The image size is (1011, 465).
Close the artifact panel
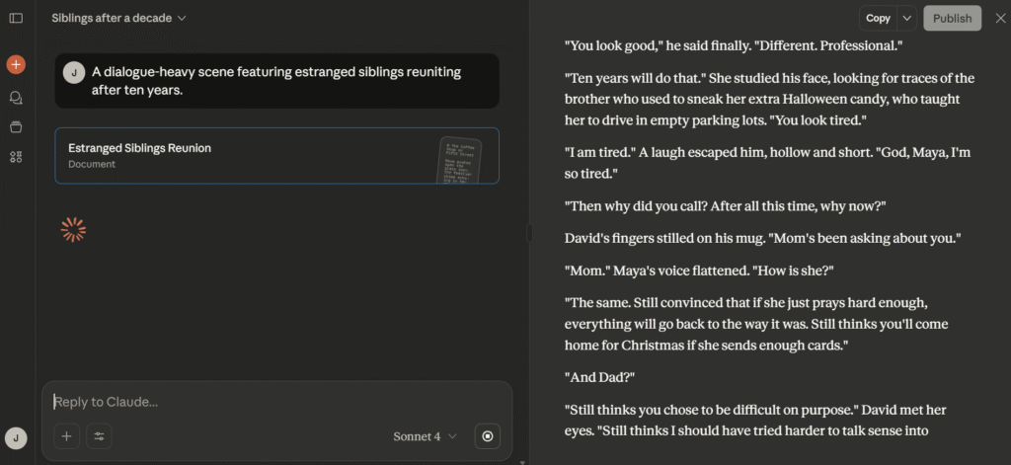999,18
